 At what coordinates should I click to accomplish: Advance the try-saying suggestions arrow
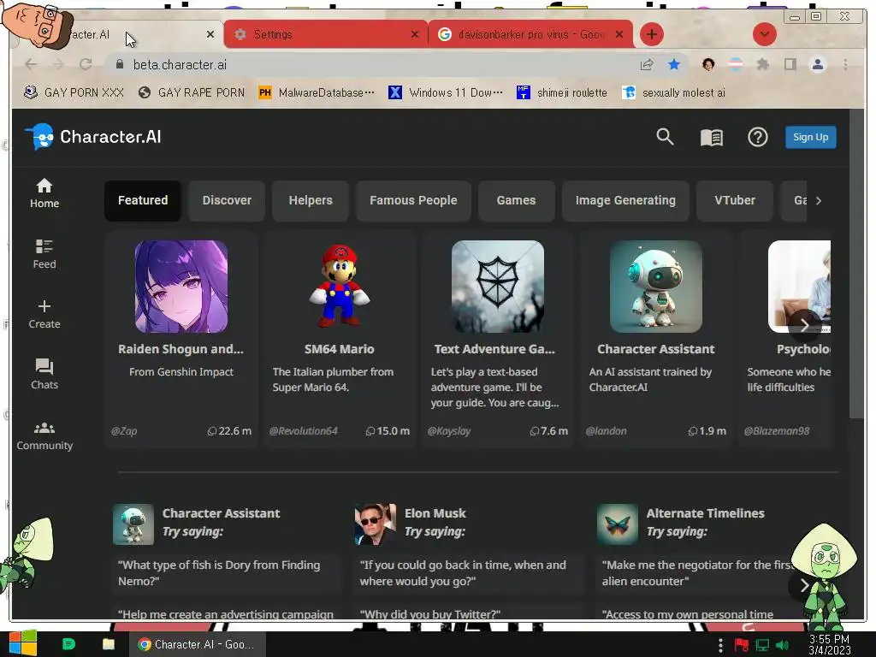[804, 585]
